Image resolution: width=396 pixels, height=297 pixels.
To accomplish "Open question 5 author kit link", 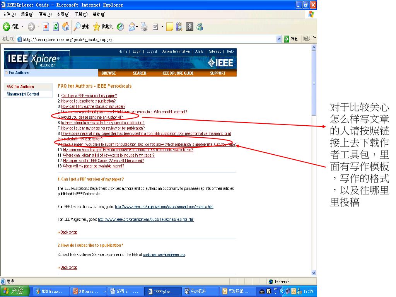I will coord(92,117).
